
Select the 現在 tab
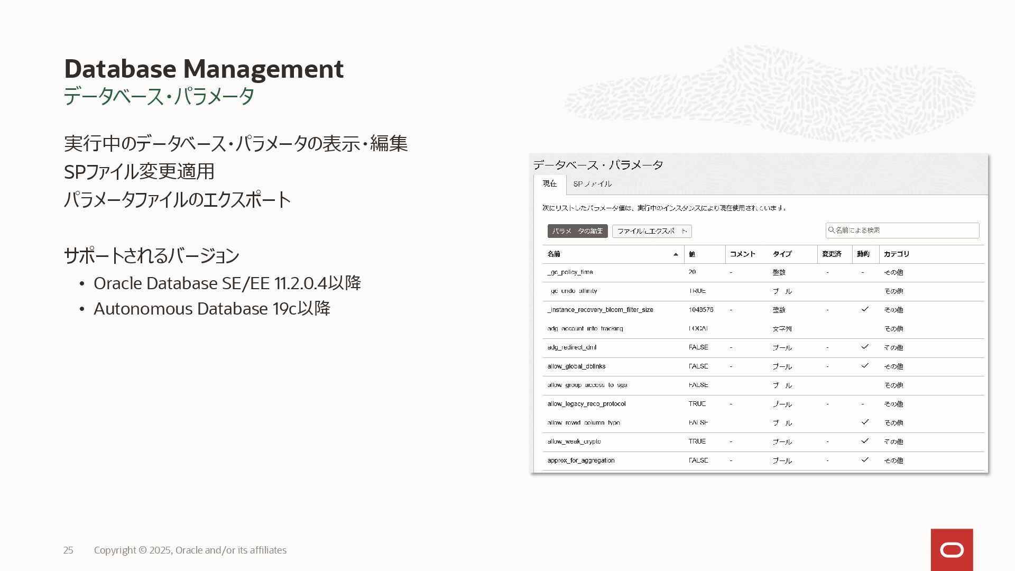[550, 184]
